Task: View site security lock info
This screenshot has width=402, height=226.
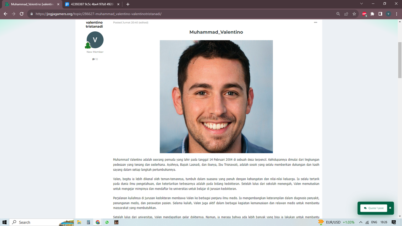Action: pos(31,14)
